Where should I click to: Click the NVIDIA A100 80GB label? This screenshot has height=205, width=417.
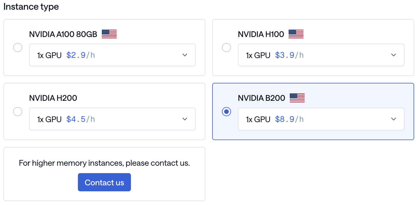point(63,34)
